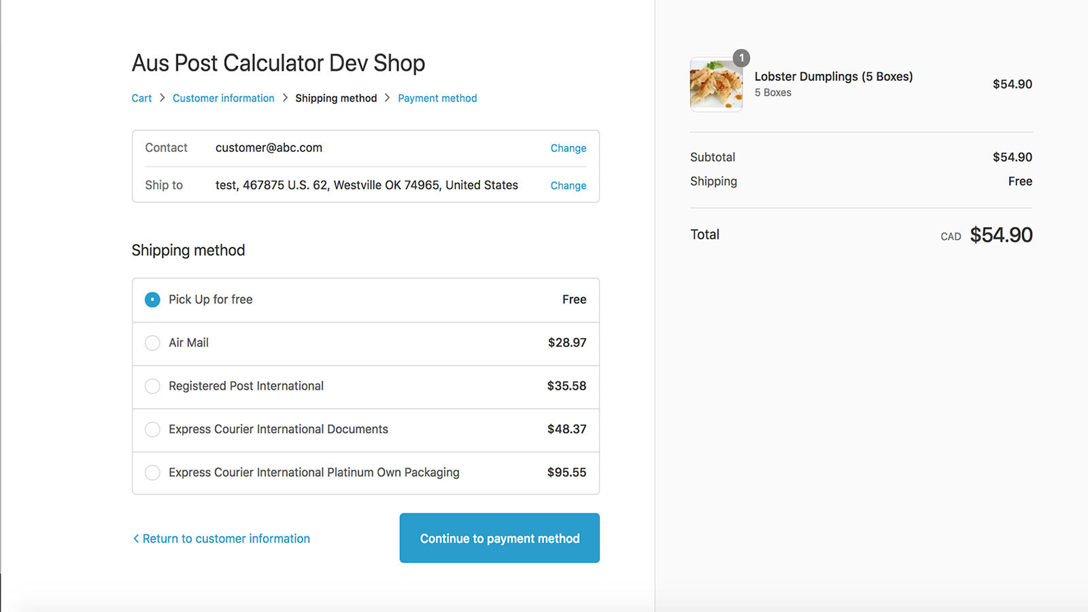Choose Air Mail shipping option

[152, 343]
